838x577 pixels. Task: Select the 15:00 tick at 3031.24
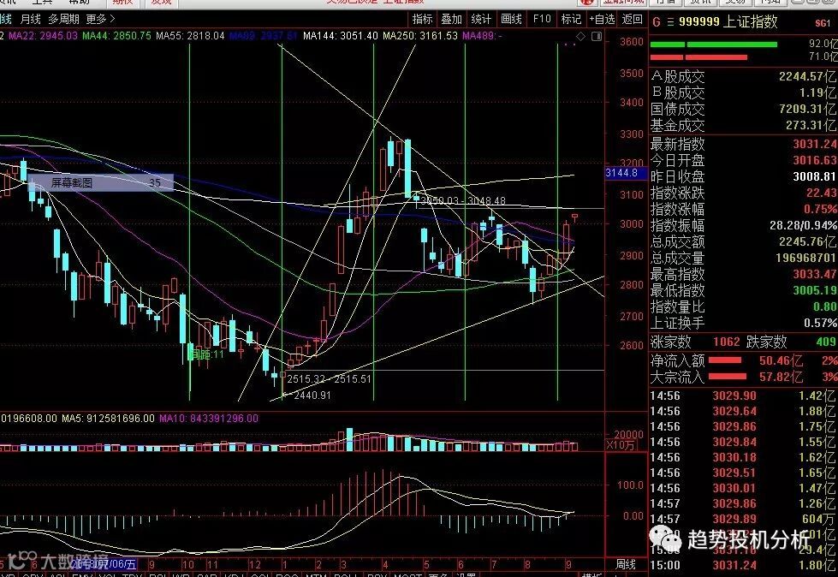[x=743, y=565]
